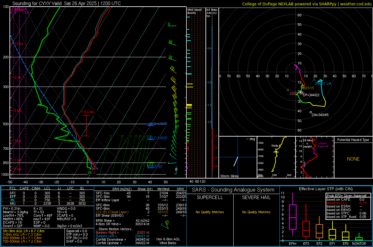Click the Prob EF2+ Given Supercell header

pyautogui.click(x=346, y=196)
